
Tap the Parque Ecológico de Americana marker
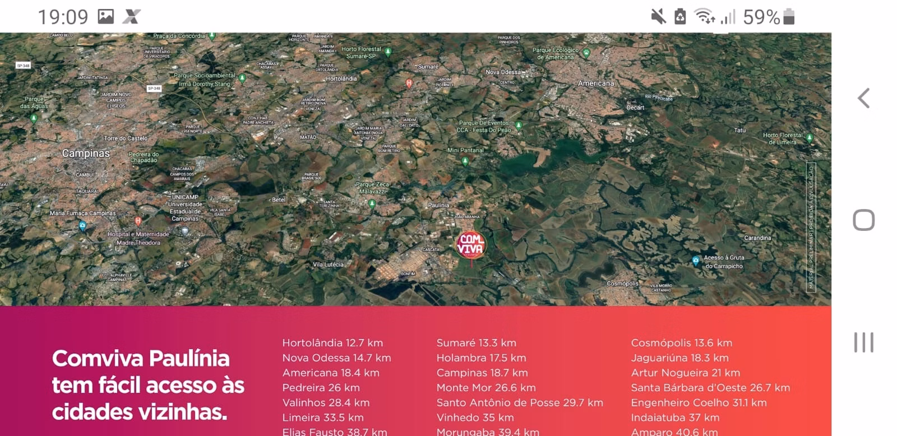pyautogui.click(x=586, y=53)
